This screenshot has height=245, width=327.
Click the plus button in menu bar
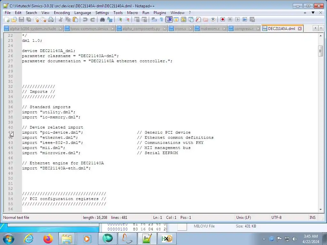point(305,13)
